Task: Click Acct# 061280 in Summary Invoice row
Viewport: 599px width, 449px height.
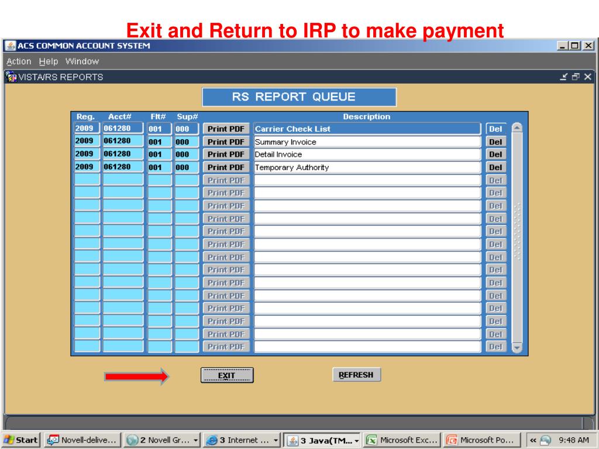Action: point(123,141)
